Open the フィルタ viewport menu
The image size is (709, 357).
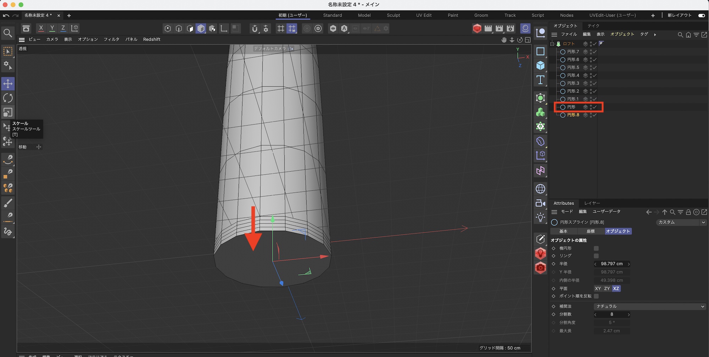point(111,39)
